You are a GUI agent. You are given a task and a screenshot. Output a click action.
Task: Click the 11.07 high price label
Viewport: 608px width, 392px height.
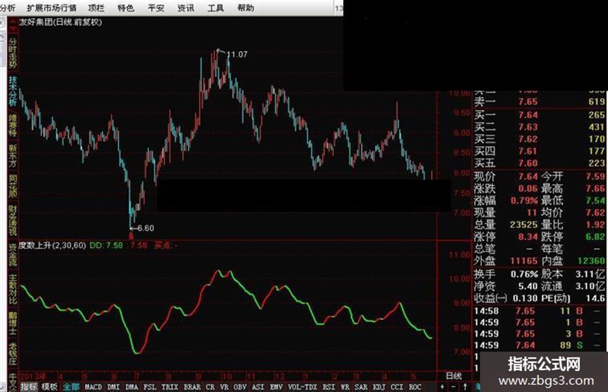point(237,54)
